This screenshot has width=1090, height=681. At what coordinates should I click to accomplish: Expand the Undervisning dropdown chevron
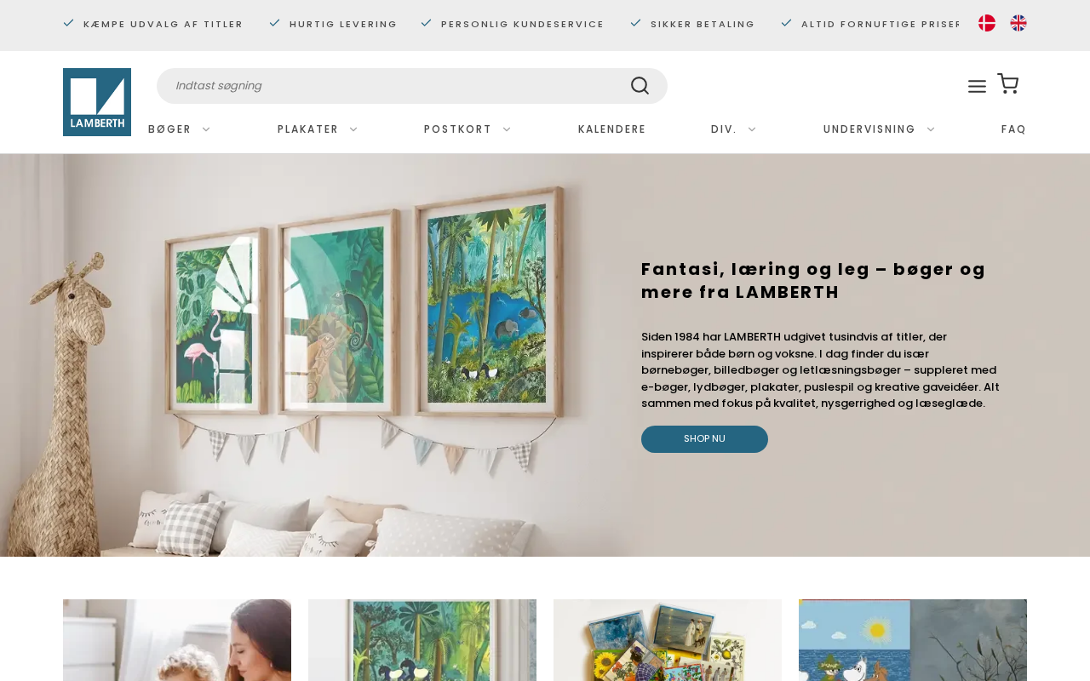pos(931,129)
